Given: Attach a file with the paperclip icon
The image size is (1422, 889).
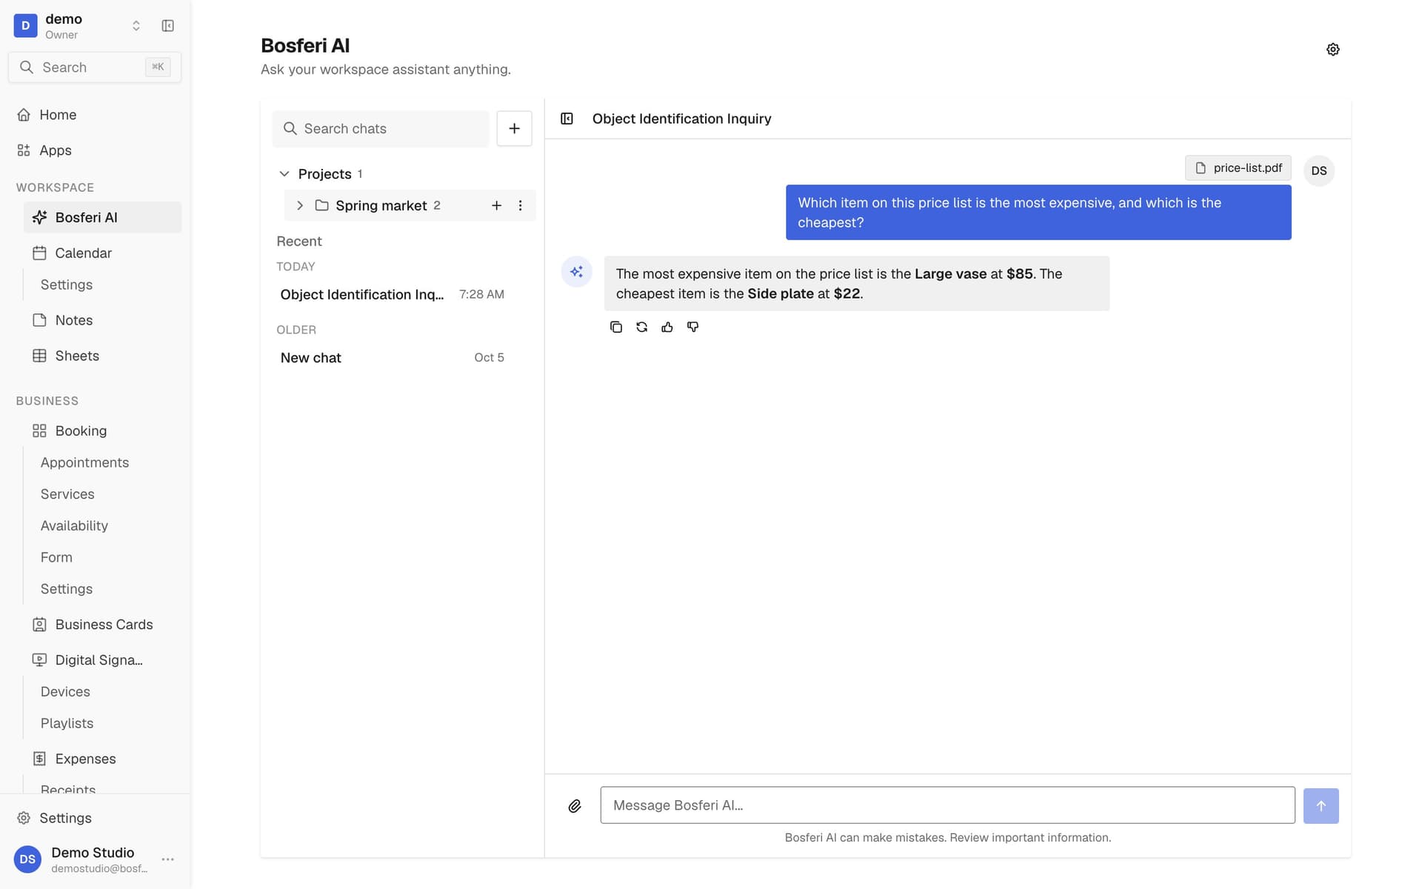Looking at the screenshot, I should click(x=575, y=806).
